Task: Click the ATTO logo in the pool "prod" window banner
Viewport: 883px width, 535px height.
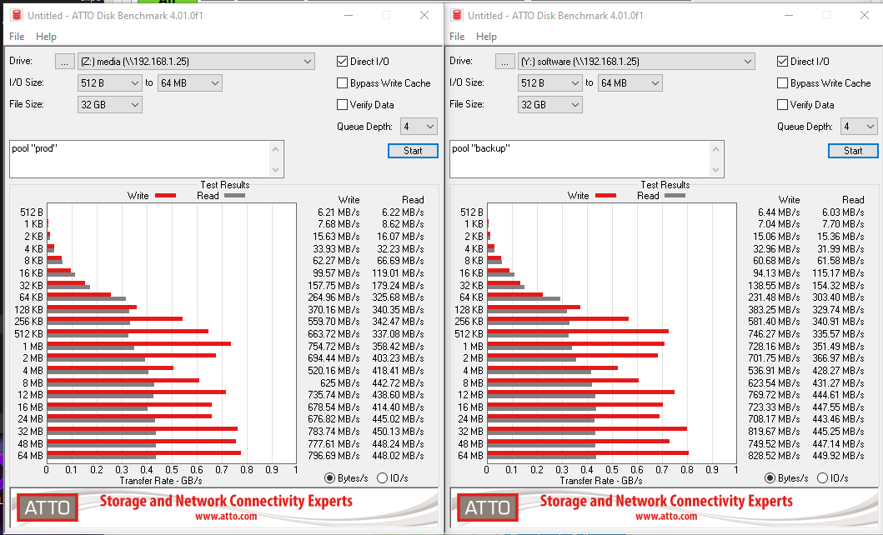Action: point(48,507)
